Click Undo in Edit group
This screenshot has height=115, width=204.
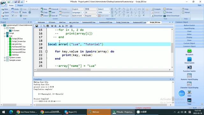tap(15, 9)
